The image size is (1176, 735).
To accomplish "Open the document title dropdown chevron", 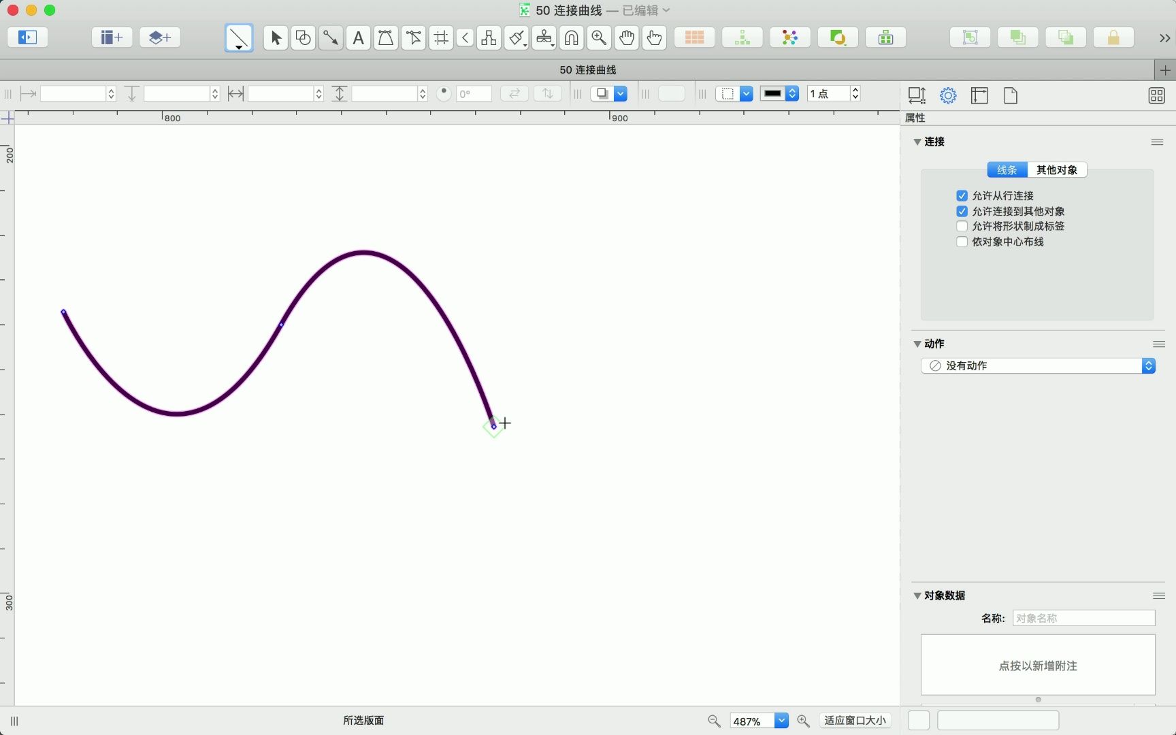I will point(666,10).
